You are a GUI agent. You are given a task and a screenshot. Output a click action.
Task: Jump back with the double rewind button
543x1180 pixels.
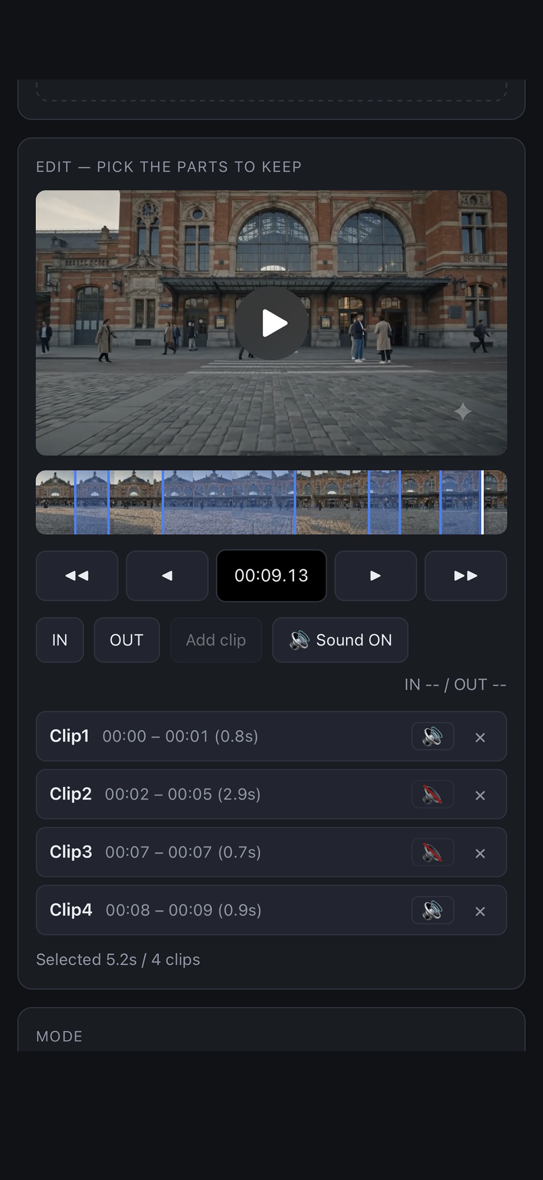point(77,575)
